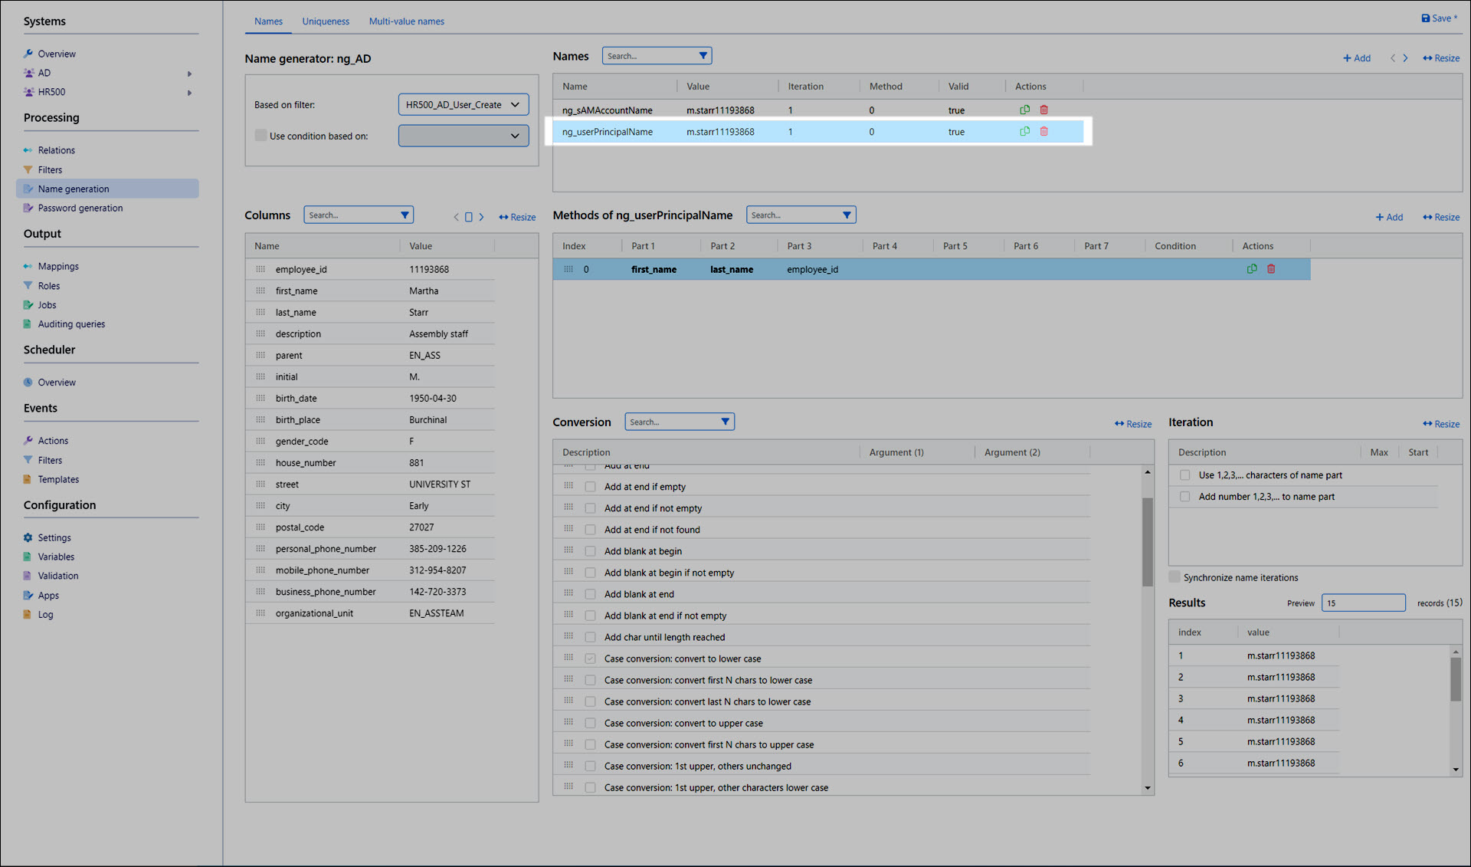The width and height of the screenshot is (1471, 867).
Task: Open the Based on filter dropdown
Action: [464, 105]
